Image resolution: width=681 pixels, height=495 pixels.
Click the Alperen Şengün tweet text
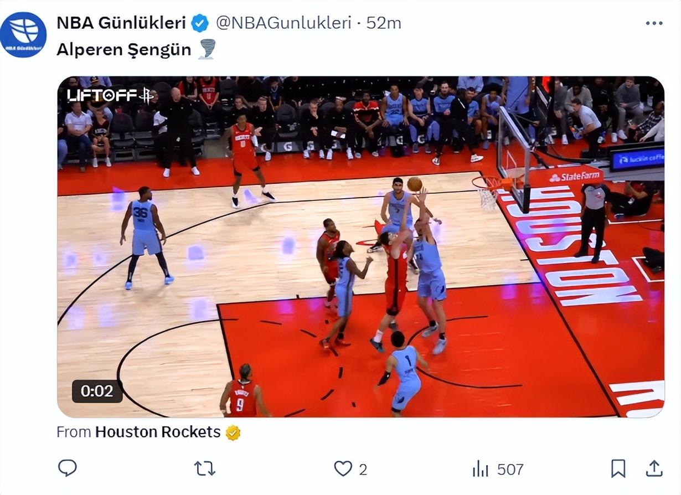(123, 49)
